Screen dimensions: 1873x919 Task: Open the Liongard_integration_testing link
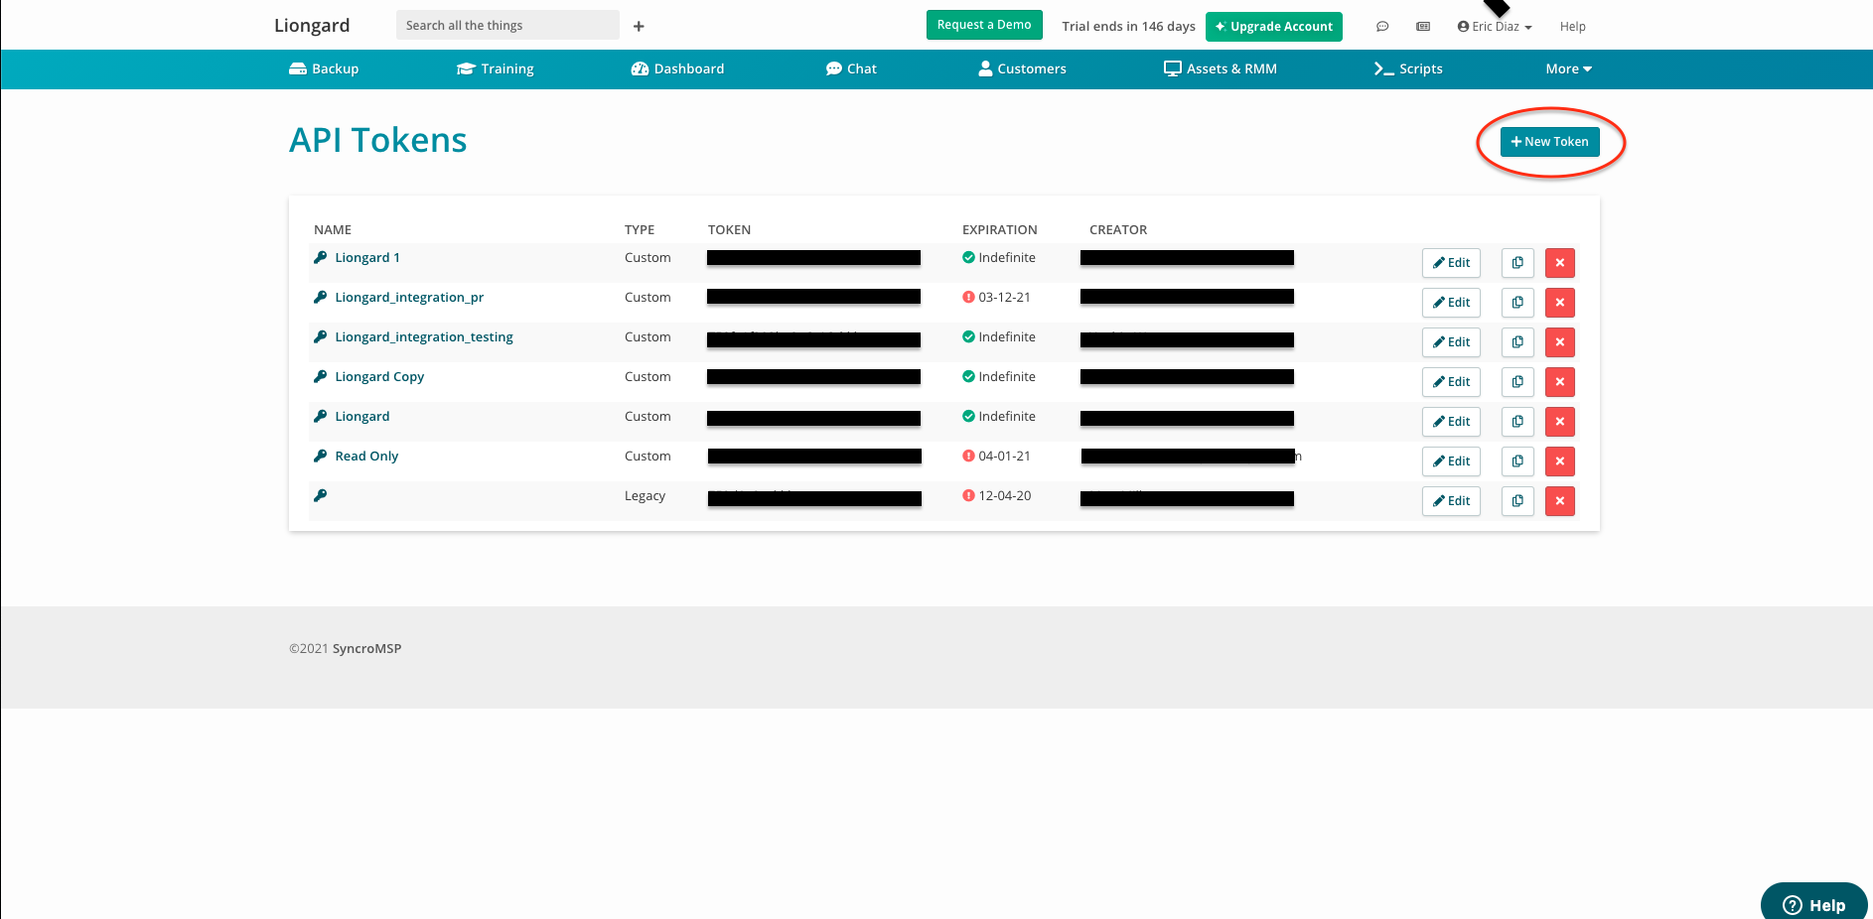point(424,336)
